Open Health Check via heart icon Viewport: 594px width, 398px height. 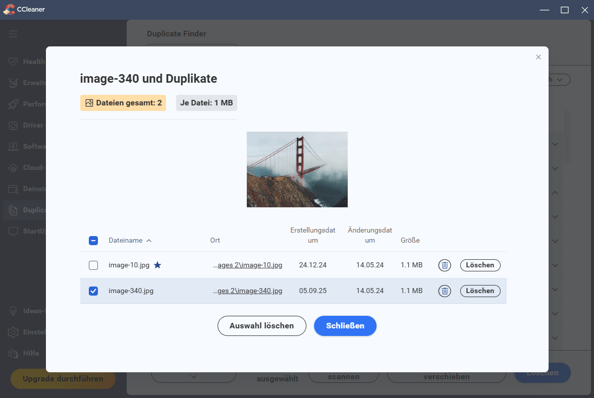point(14,62)
